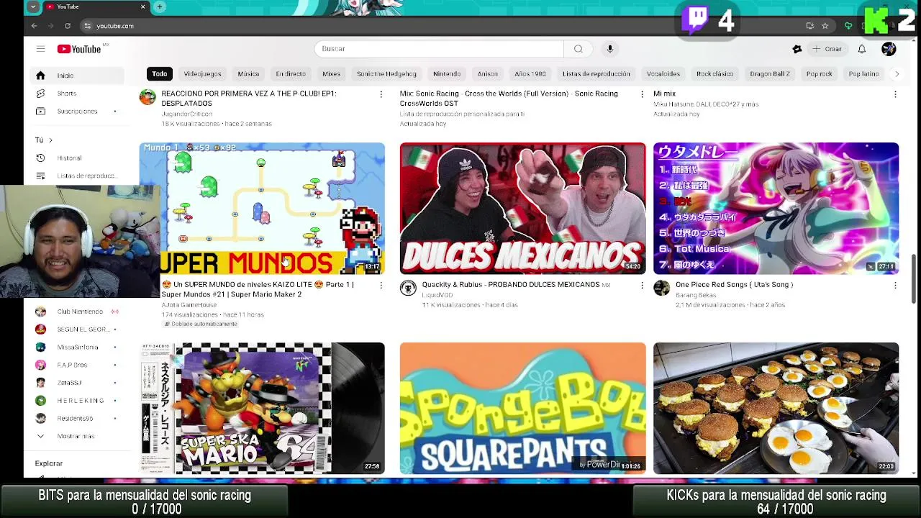
Task: Open Residents96 subscription
Action: [78, 418]
